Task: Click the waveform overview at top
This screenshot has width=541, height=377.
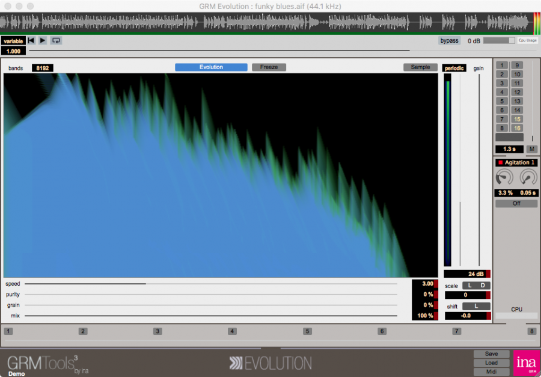Action: [264, 23]
